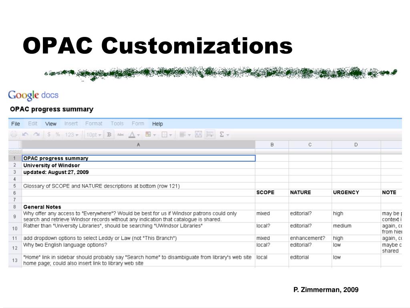Open the 123 number format dropdown
The height and width of the screenshot is (308, 410).
point(72,135)
